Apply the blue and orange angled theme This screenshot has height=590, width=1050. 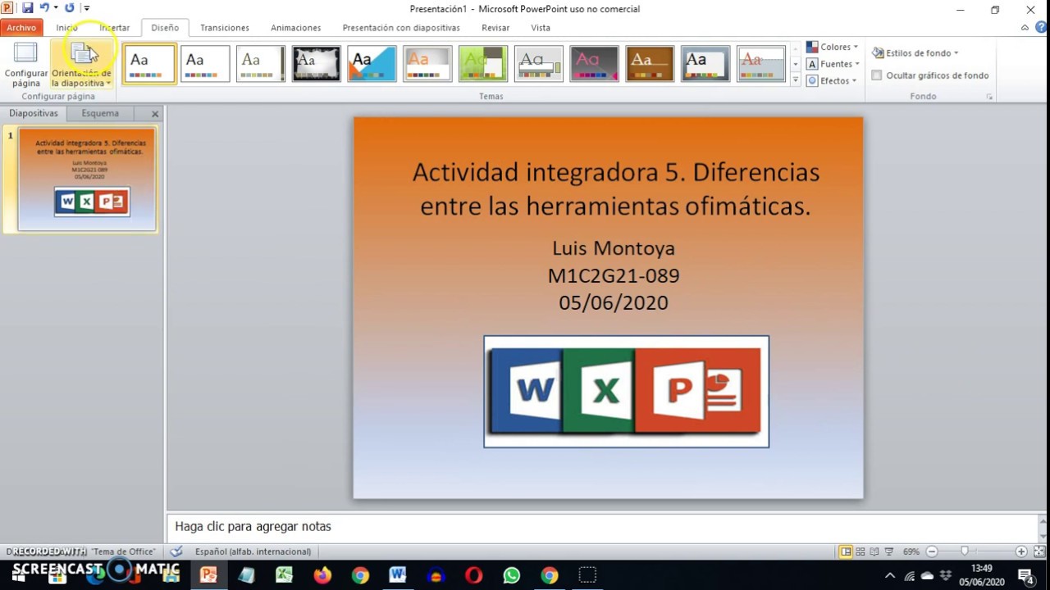(372, 64)
